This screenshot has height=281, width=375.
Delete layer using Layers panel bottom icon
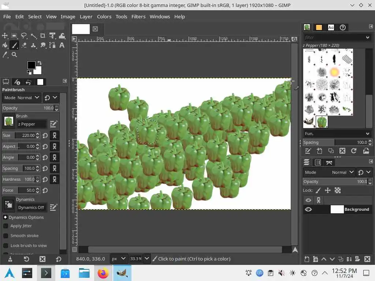click(367, 259)
